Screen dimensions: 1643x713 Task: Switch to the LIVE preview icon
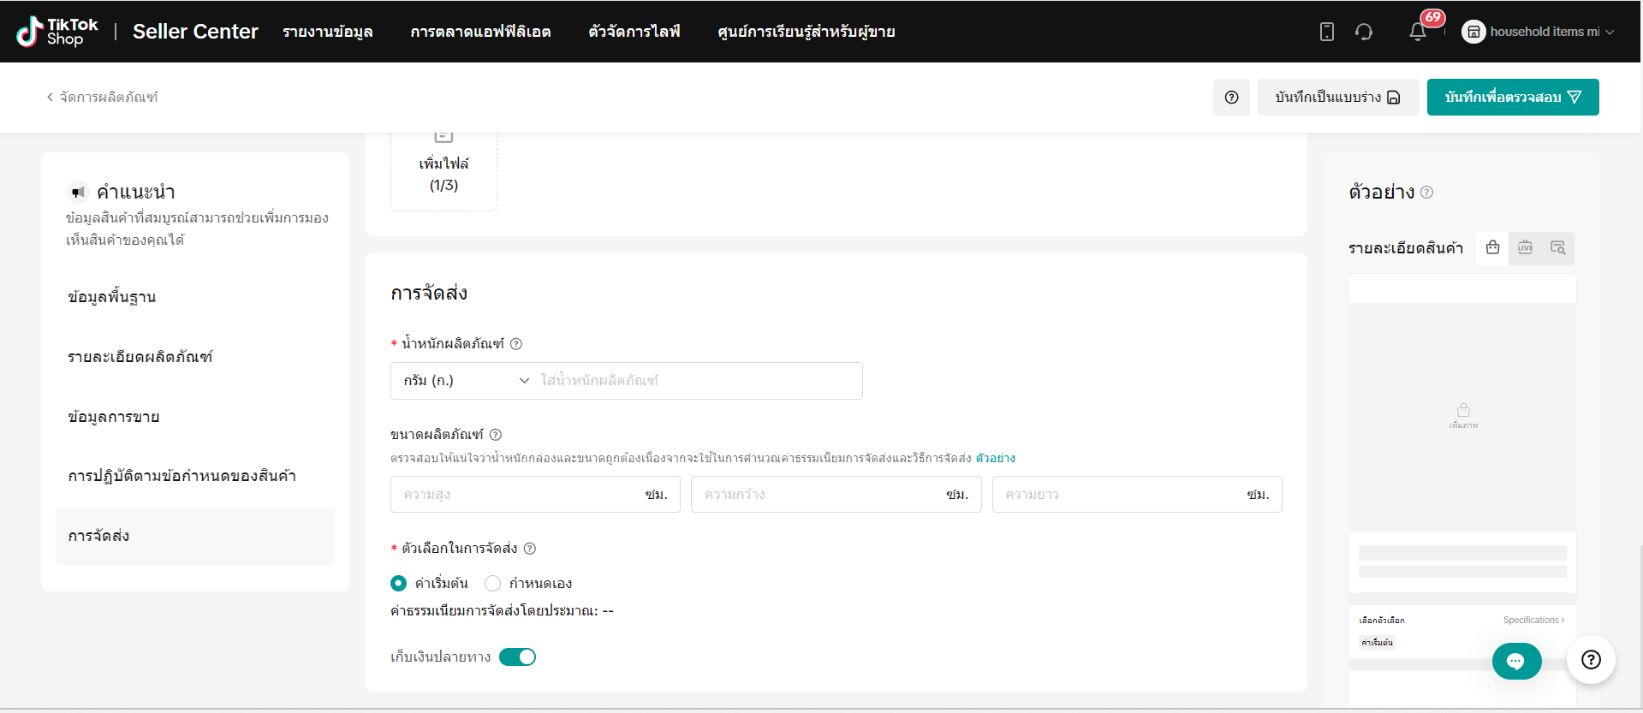[1525, 247]
